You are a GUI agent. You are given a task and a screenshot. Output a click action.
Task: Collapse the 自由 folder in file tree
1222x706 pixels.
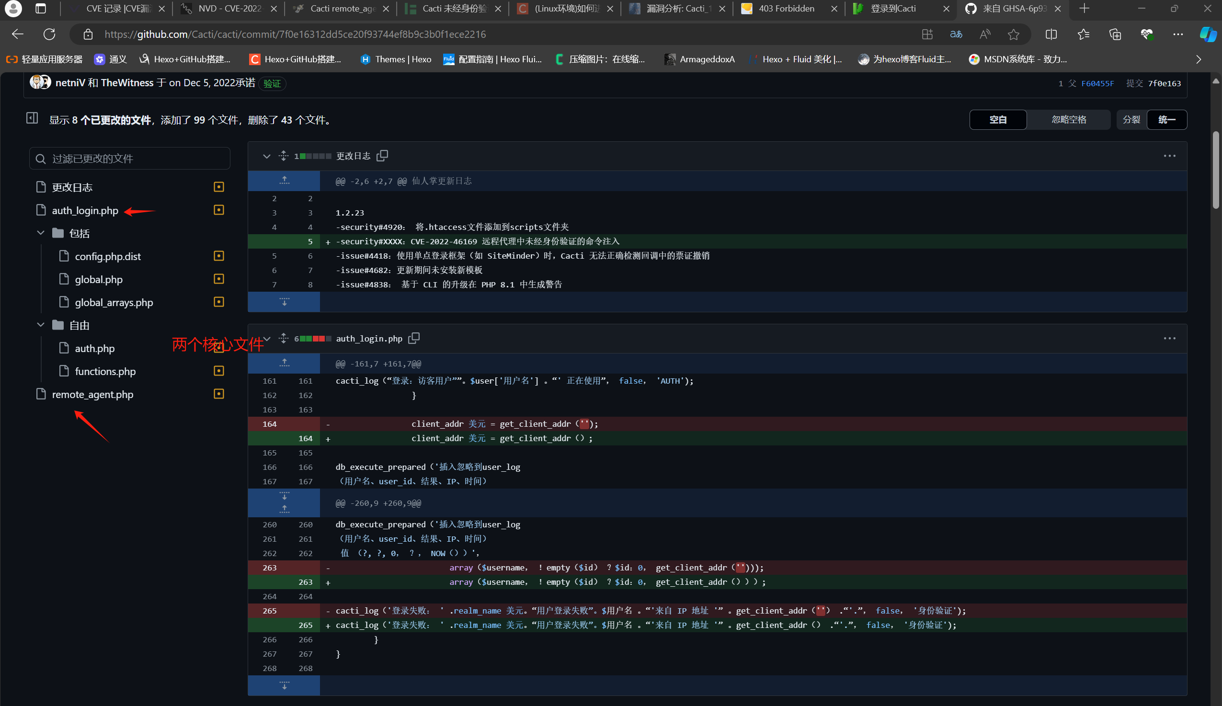tap(41, 325)
